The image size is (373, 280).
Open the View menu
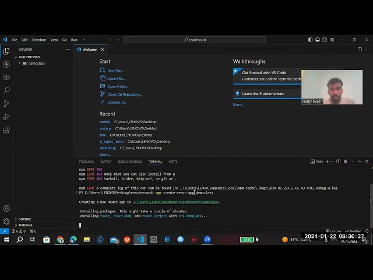pyautogui.click(x=54, y=40)
